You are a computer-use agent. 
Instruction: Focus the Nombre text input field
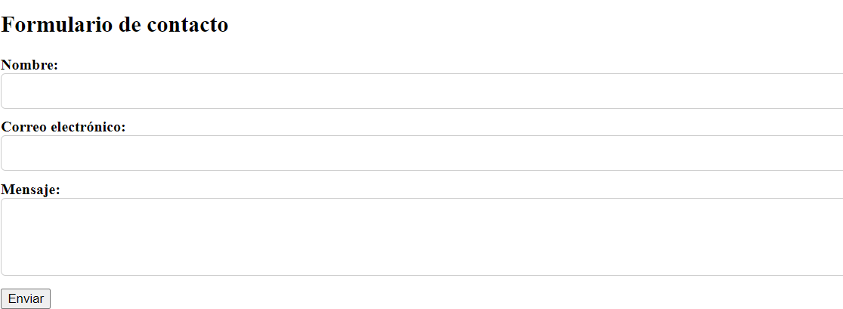[422, 91]
